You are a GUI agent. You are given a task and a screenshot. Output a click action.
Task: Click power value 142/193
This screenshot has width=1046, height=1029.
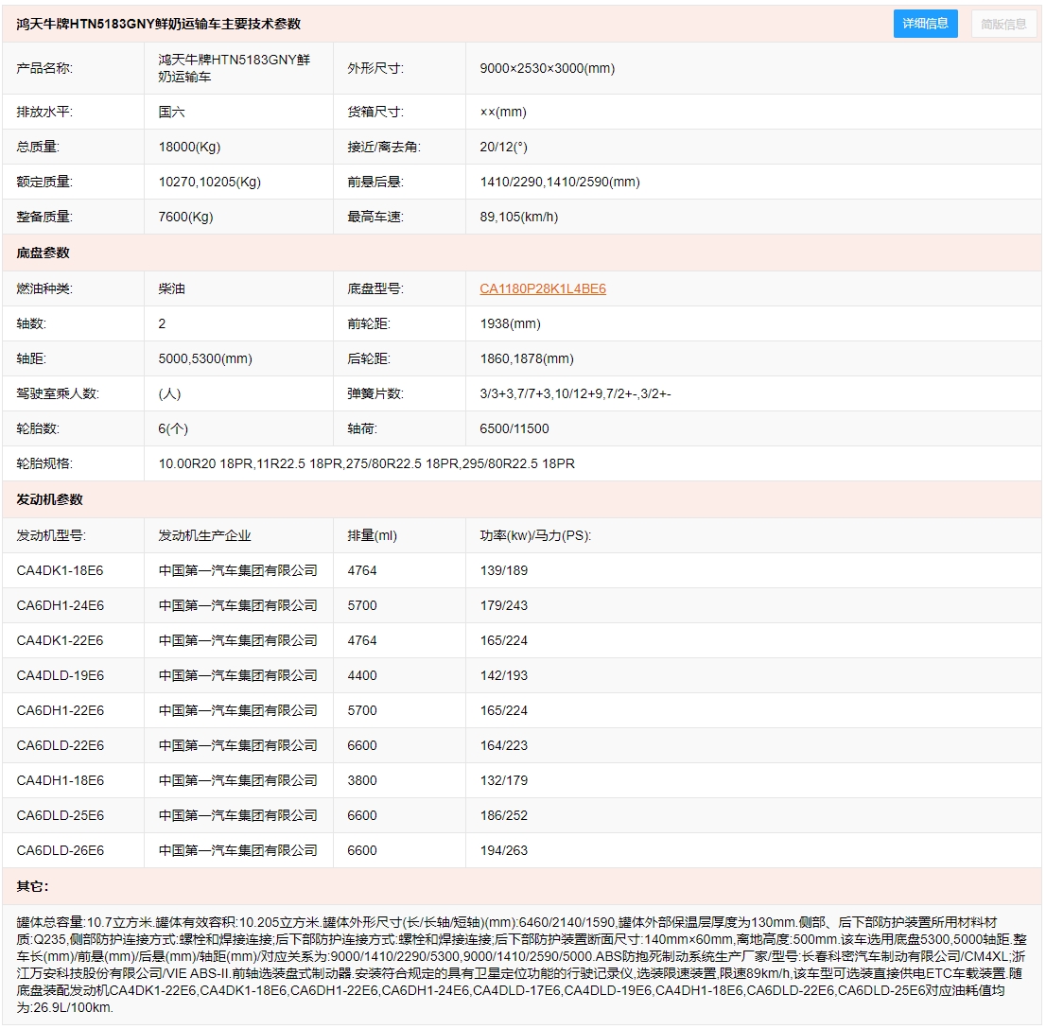pos(504,675)
